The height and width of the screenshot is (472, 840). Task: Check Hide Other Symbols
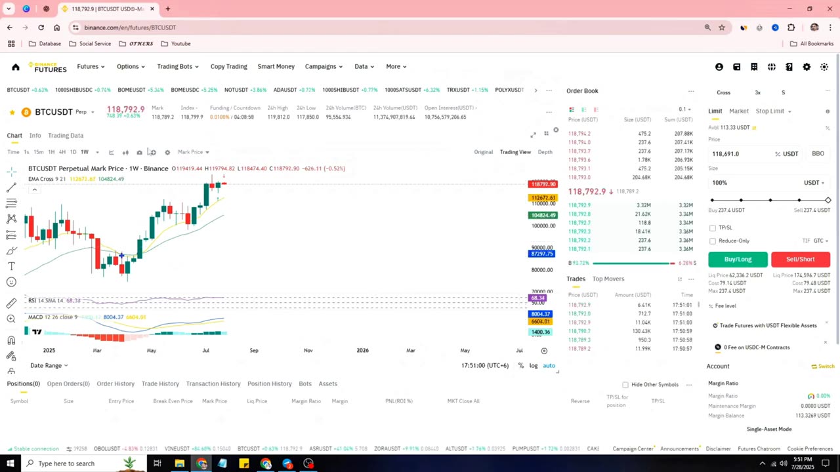(625, 385)
